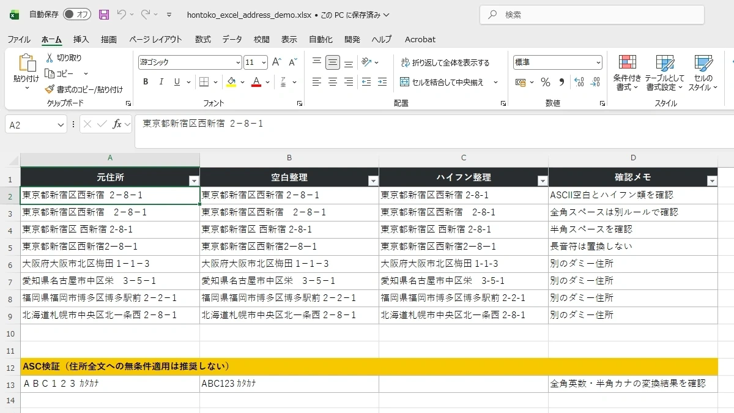Click the Paste clipboard icon
The height and width of the screenshot is (413, 734).
pos(27,62)
